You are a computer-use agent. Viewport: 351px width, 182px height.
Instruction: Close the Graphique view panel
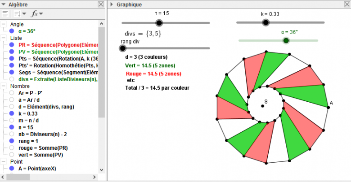click(346, 4)
